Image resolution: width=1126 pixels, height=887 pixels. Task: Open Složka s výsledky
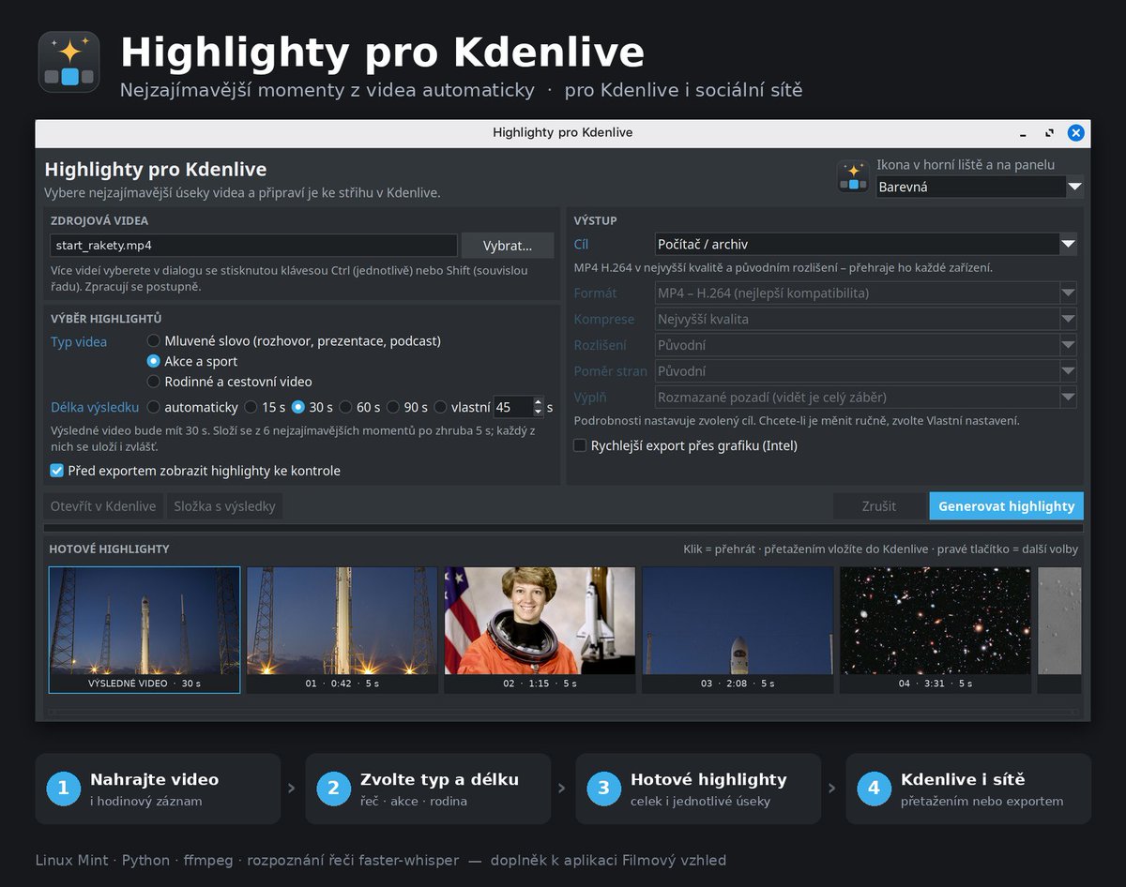(x=224, y=506)
